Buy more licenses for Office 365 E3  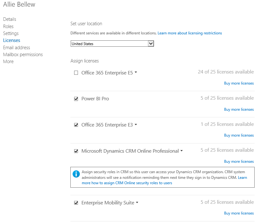click(239, 135)
